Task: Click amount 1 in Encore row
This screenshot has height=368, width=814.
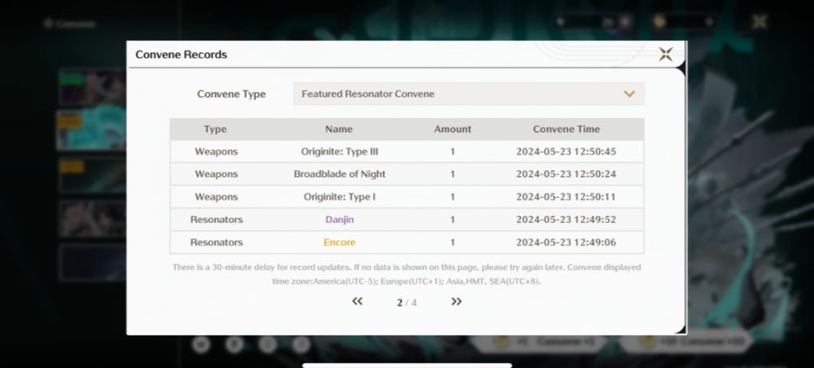Action: click(453, 243)
